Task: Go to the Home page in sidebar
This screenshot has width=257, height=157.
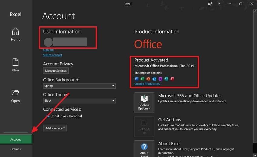Action: pyautogui.click(x=15, y=34)
